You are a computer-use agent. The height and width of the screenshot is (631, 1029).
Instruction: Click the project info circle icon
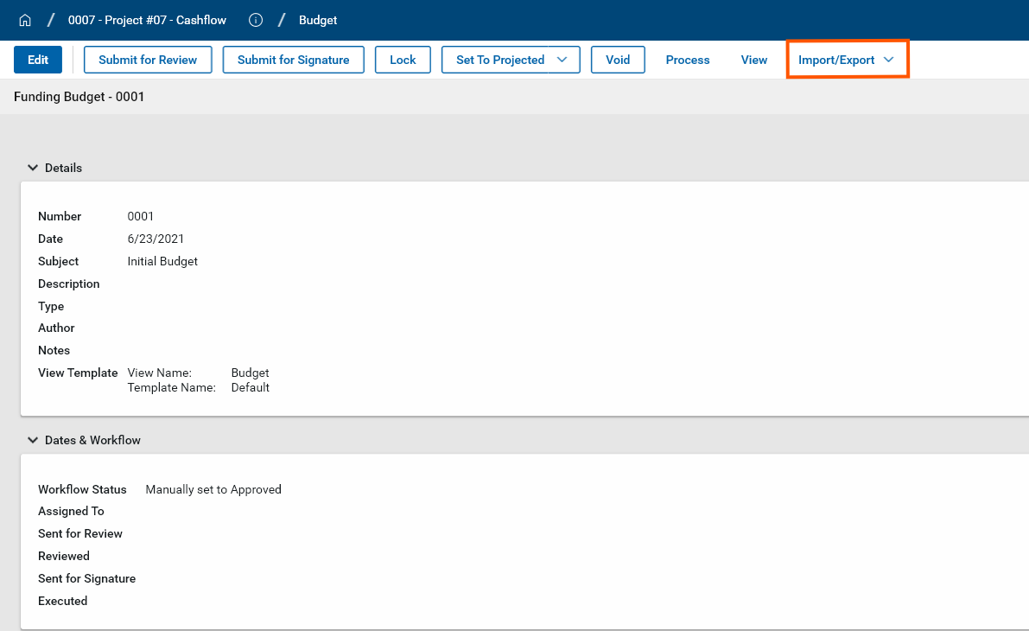coord(256,20)
